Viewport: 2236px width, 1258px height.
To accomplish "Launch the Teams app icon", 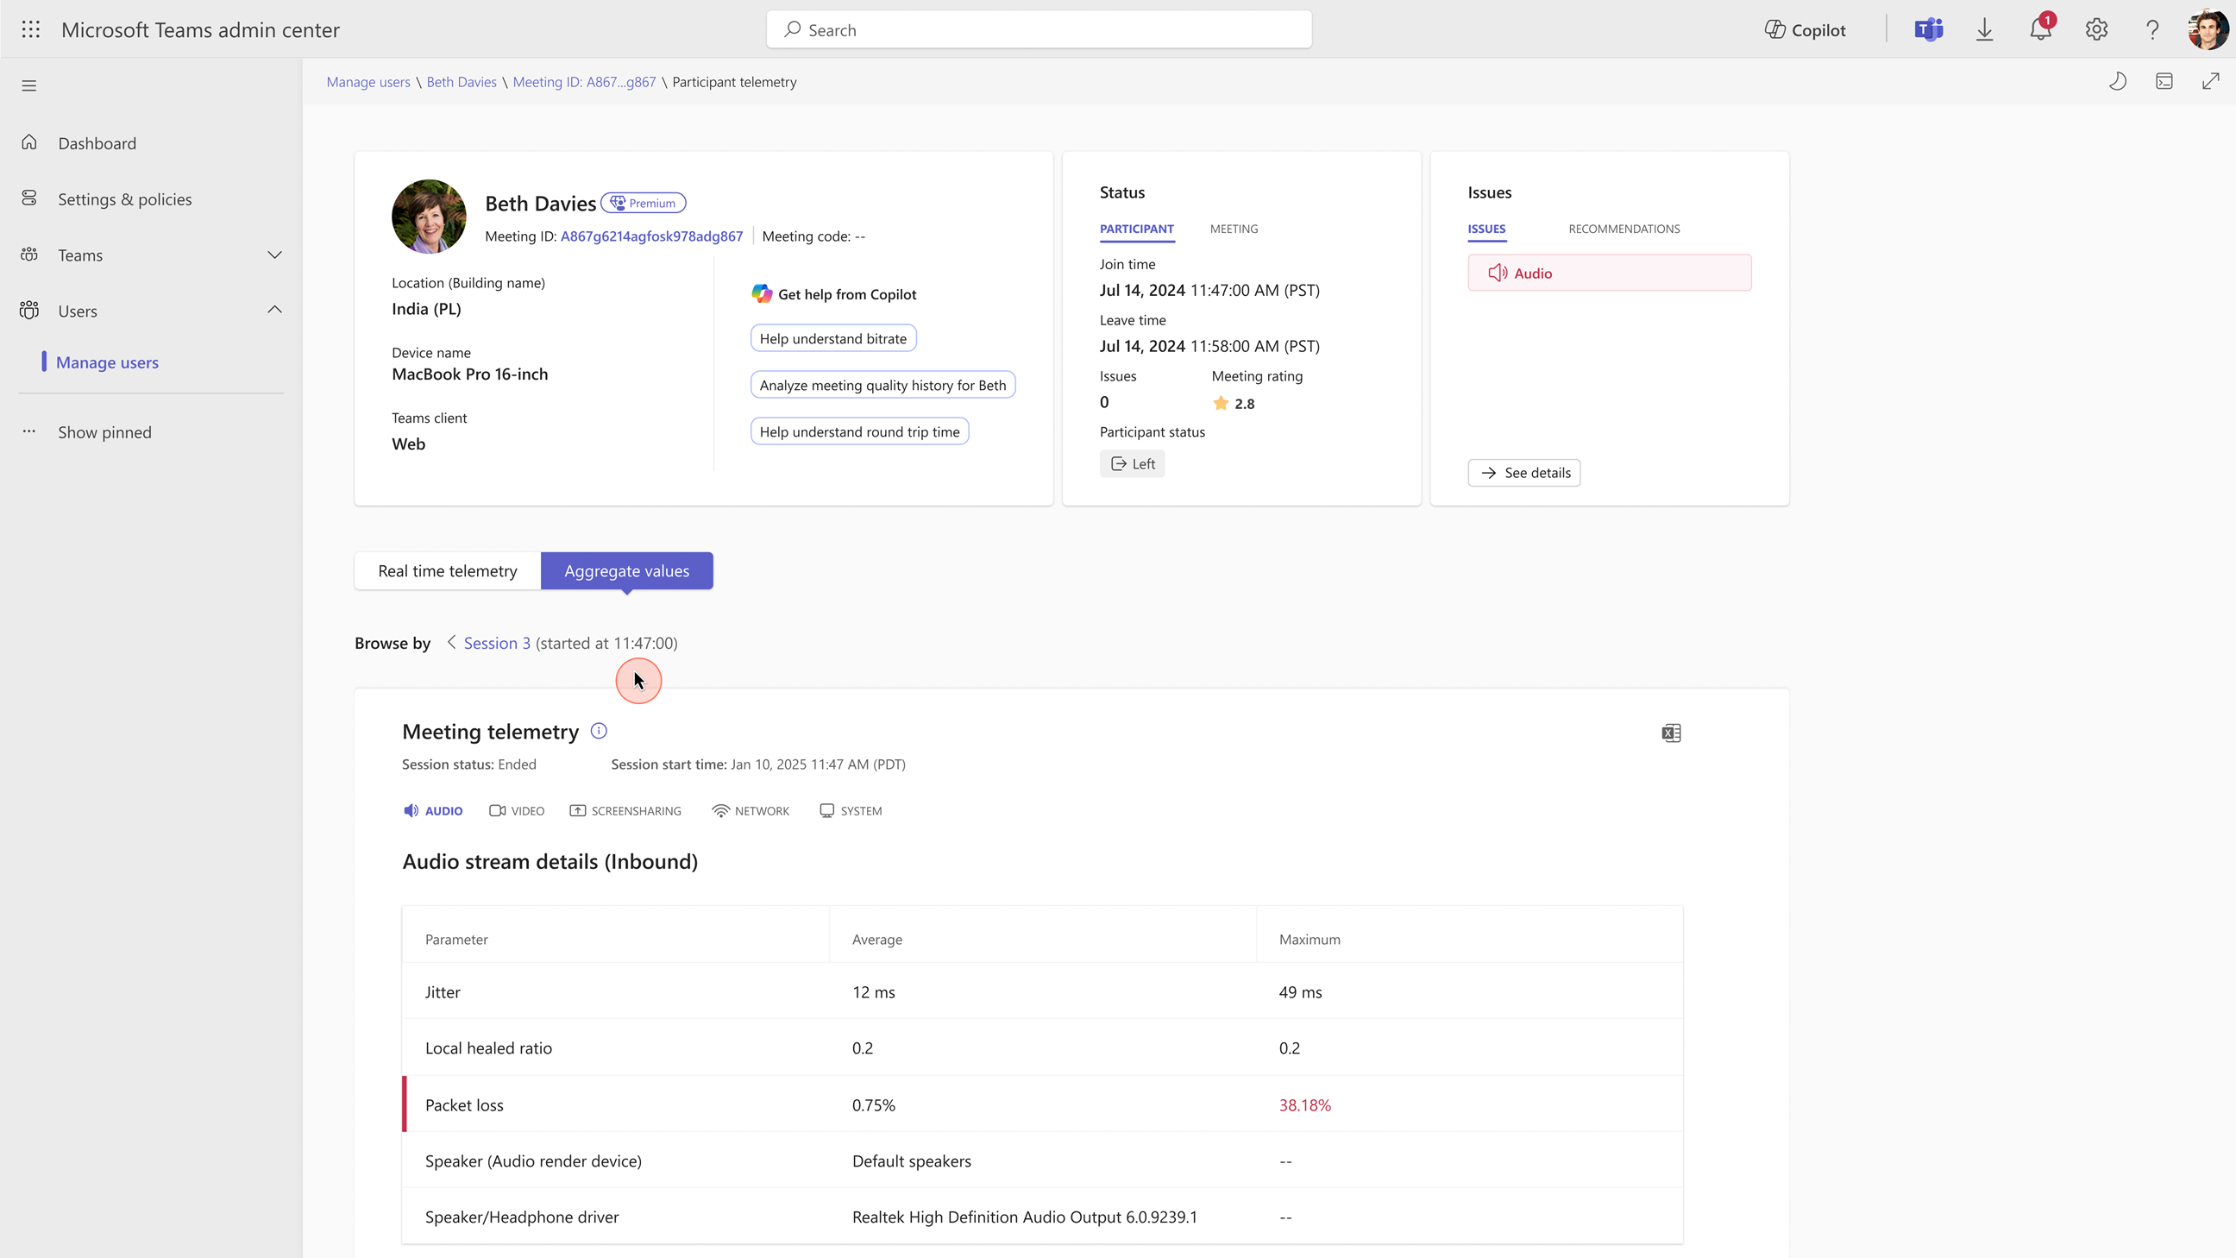I will 1929,29.
